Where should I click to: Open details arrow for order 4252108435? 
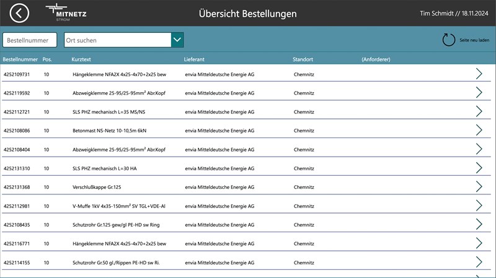pos(479,224)
